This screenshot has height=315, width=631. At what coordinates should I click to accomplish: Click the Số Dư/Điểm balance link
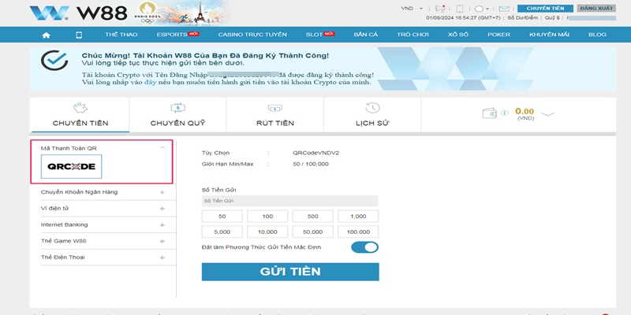[x=522, y=18]
